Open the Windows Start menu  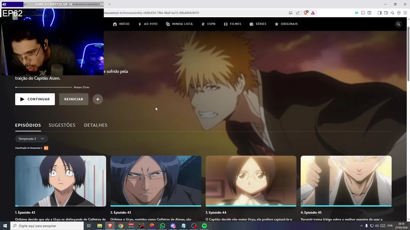5,226
